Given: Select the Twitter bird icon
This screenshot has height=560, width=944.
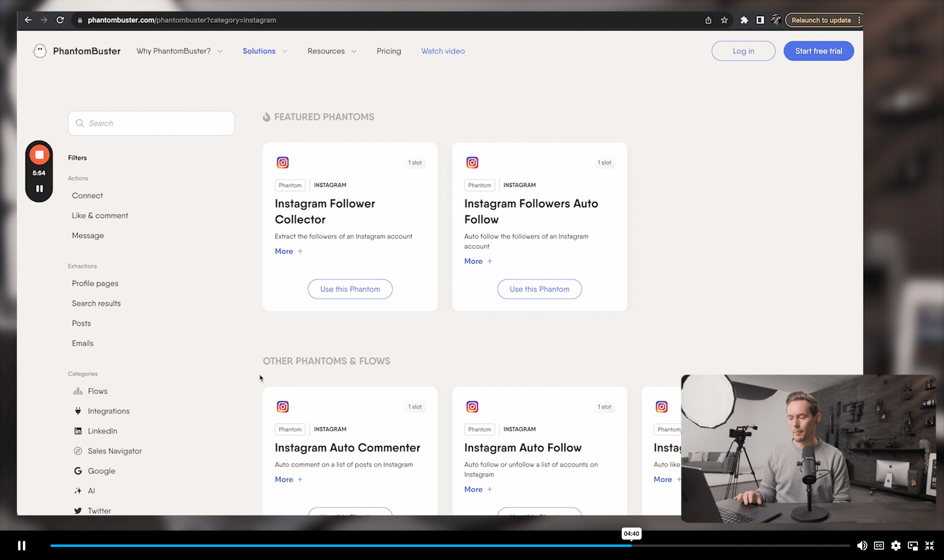Looking at the screenshot, I should click(x=78, y=511).
